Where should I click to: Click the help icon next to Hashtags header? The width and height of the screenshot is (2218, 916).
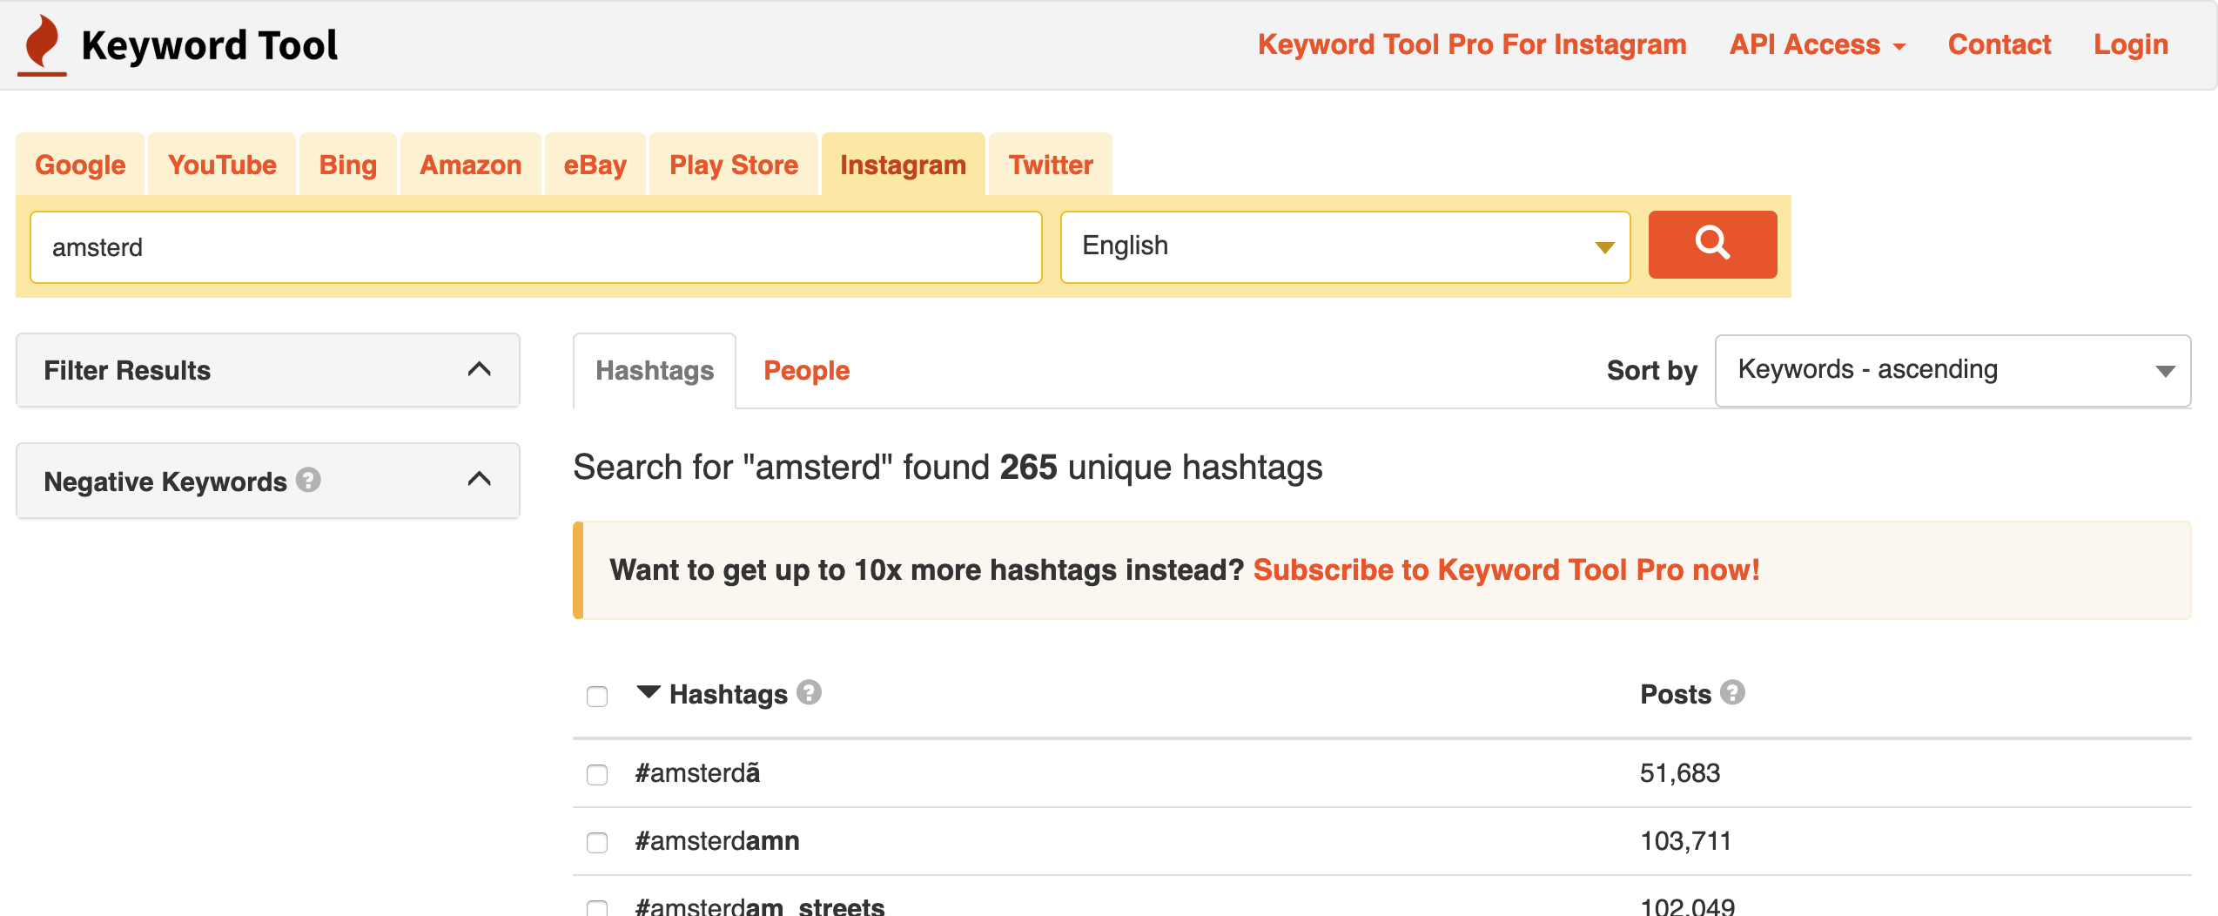pyautogui.click(x=809, y=692)
